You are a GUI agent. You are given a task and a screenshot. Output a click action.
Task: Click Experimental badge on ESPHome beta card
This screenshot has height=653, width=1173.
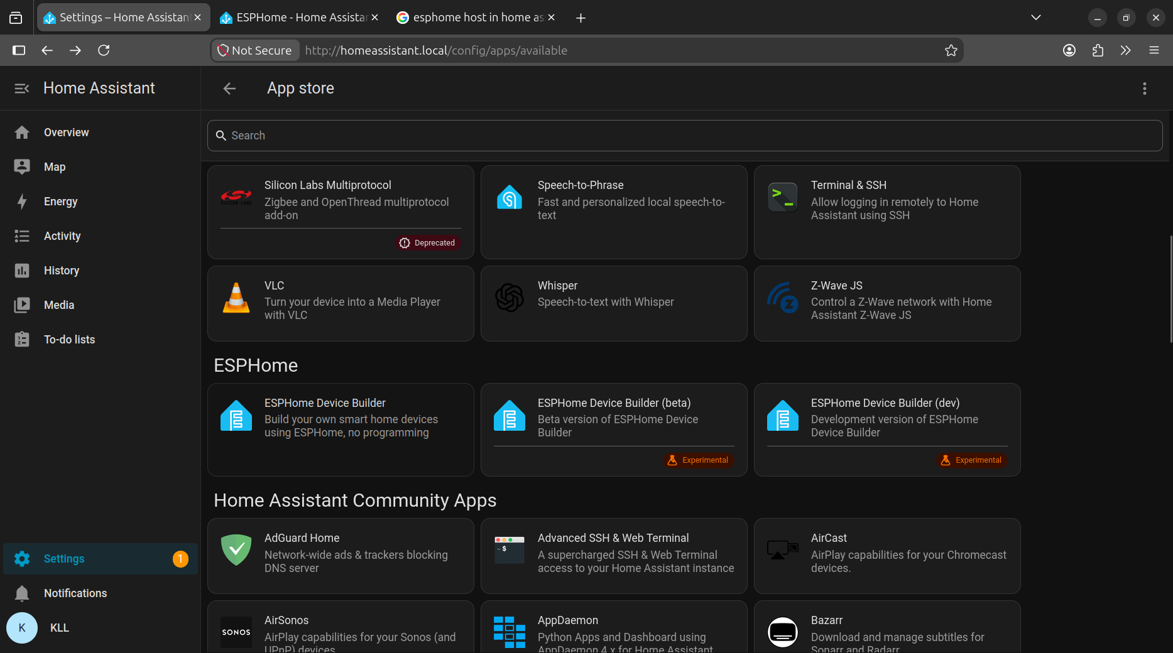pos(699,460)
